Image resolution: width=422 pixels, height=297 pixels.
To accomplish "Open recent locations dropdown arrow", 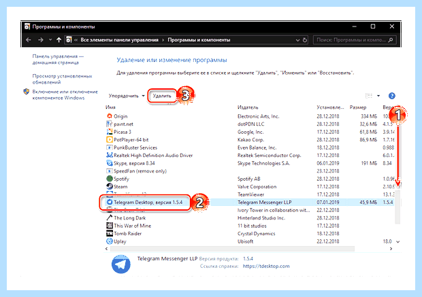I will (50, 40).
